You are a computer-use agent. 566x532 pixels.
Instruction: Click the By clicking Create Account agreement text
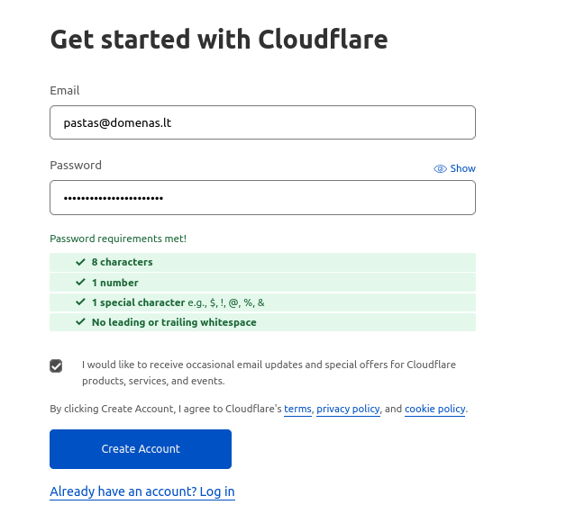pos(166,409)
